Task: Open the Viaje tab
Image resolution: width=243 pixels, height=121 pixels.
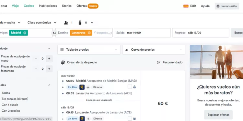Action: pos(15,6)
